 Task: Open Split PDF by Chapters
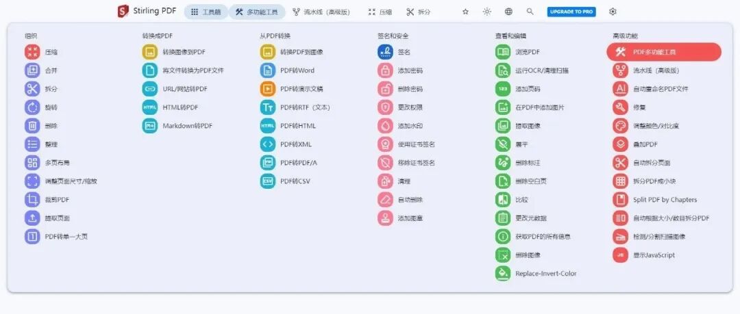[655, 200]
